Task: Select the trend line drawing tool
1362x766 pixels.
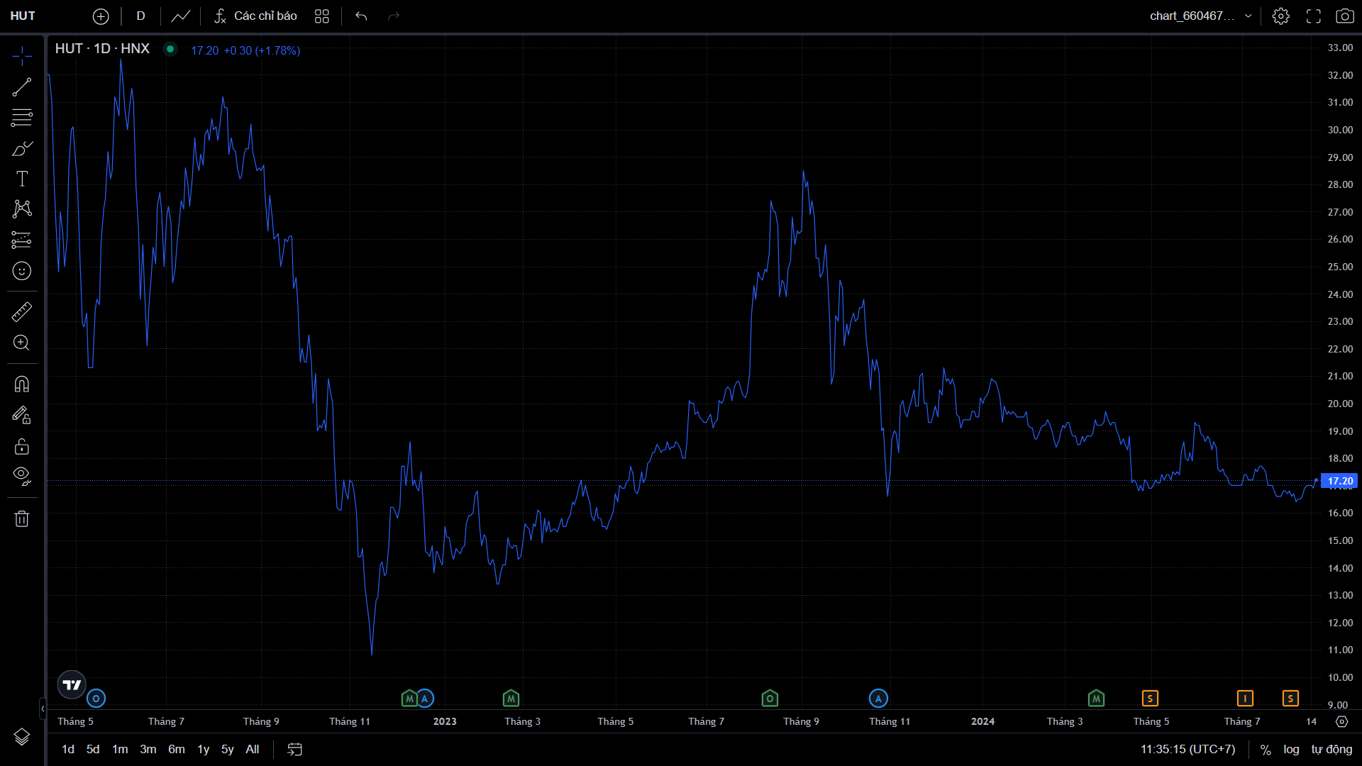Action: (x=22, y=87)
